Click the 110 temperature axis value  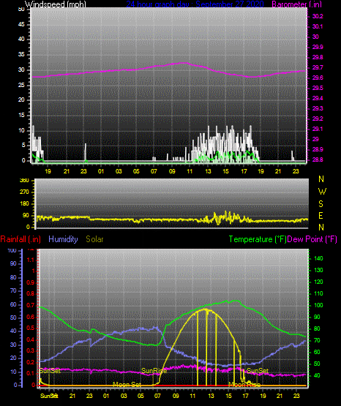click(318, 293)
